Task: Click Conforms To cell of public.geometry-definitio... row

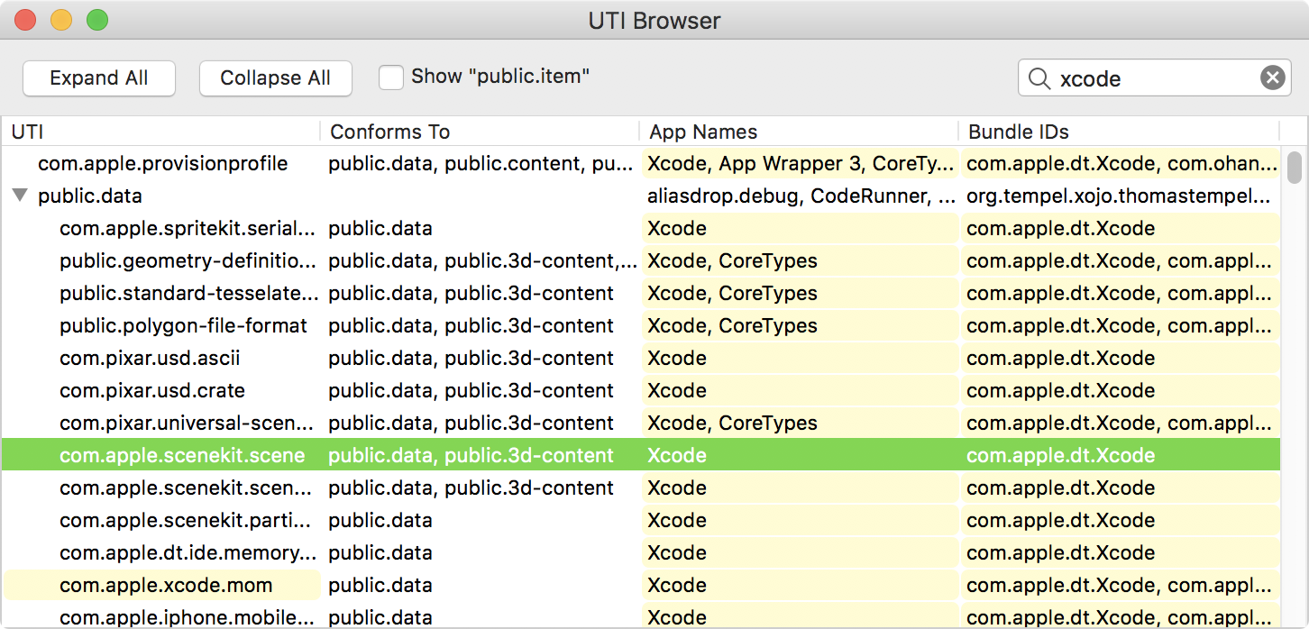Action: [x=481, y=260]
